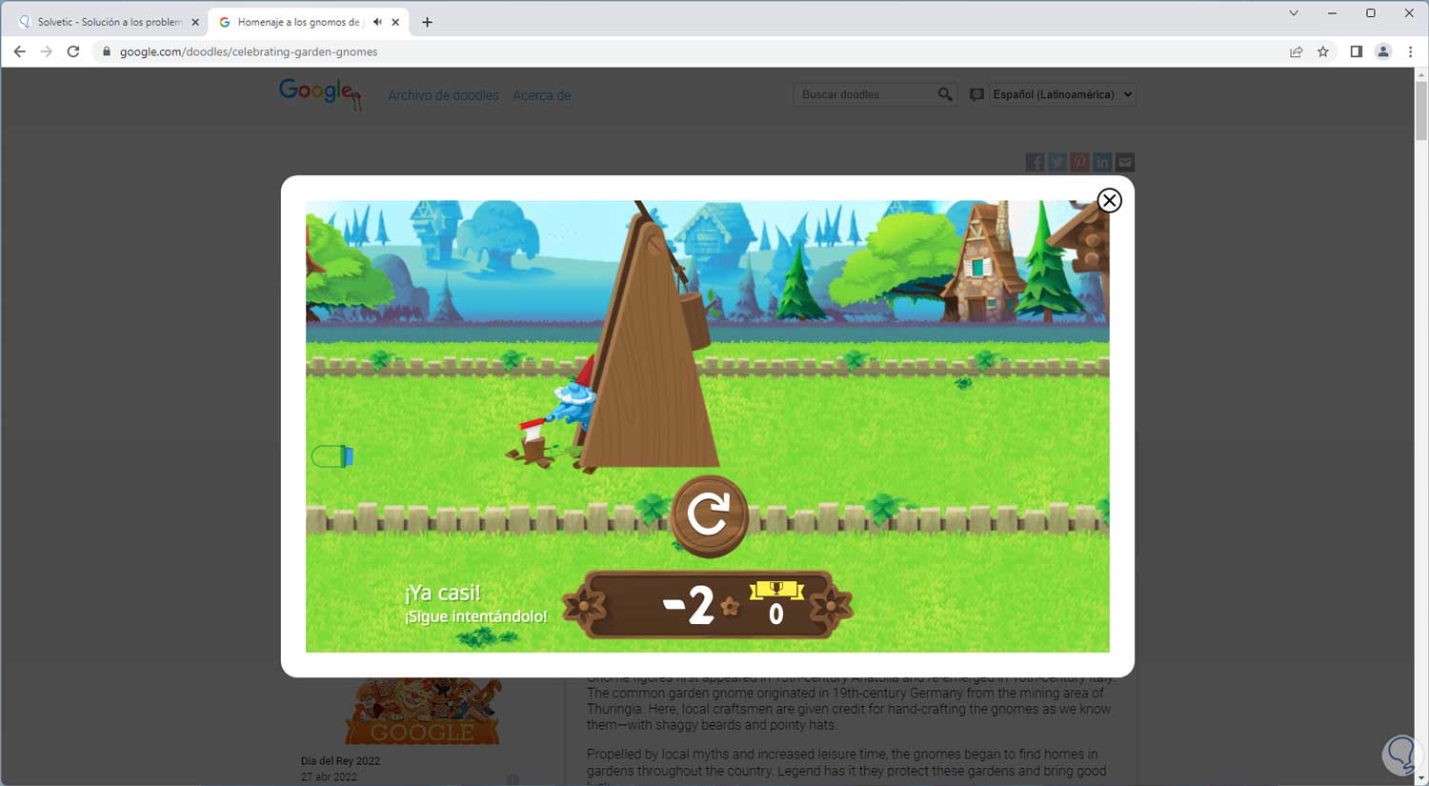Share doodle on LinkedIn
Image resolution: width=1429 pixels, height=786 pixels.
point(1102,162)
